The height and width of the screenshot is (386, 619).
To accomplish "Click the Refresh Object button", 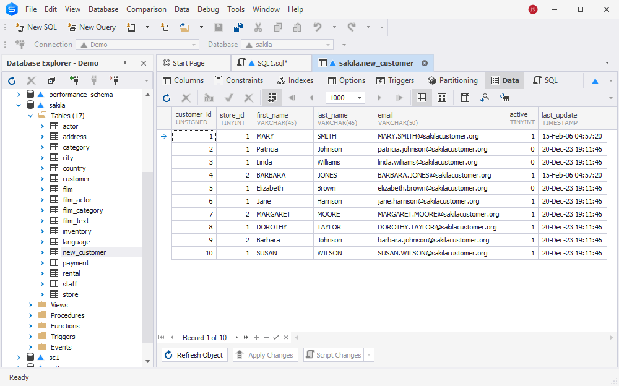I will [x=194, y=354].
